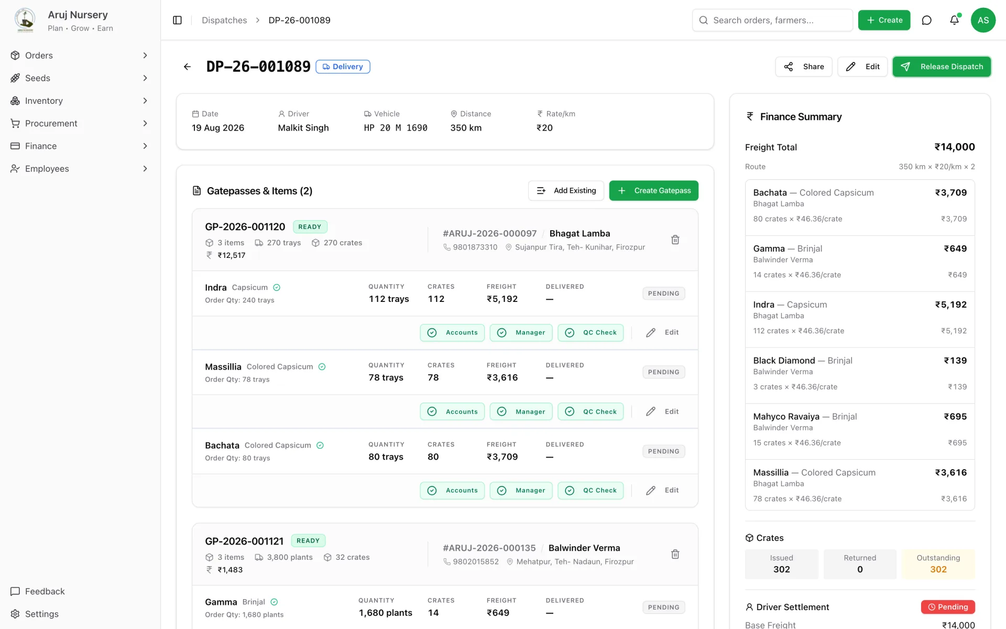The image size is (1006, 629).
Task: Expand the Employees menu chevron
Action: 145,168
